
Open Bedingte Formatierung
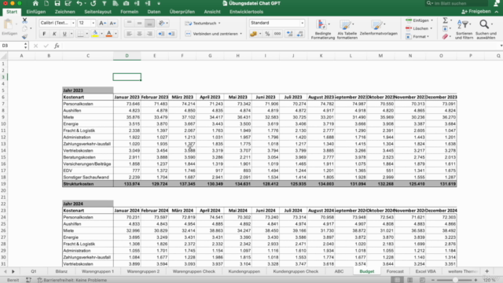tap(323, 29)
